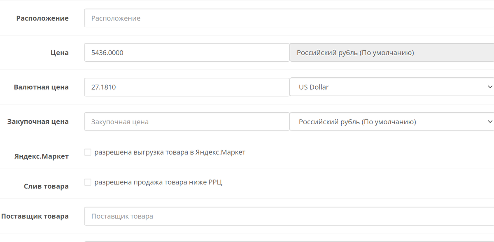This screenshot has width=494, height=242.
Task: Click the Поставщик товара input field
Action: (x=289, y=216)
